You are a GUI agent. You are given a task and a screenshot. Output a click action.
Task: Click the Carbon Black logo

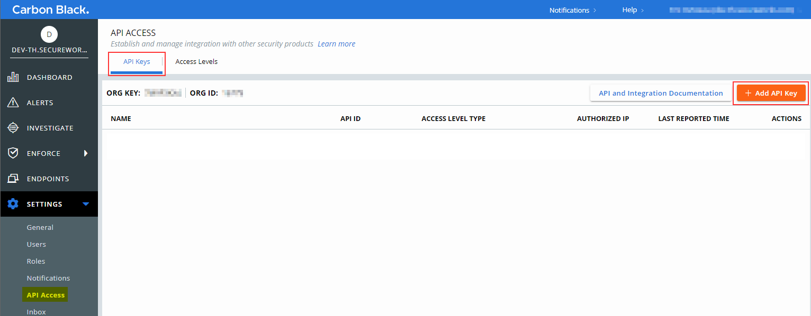coord(51,10)
